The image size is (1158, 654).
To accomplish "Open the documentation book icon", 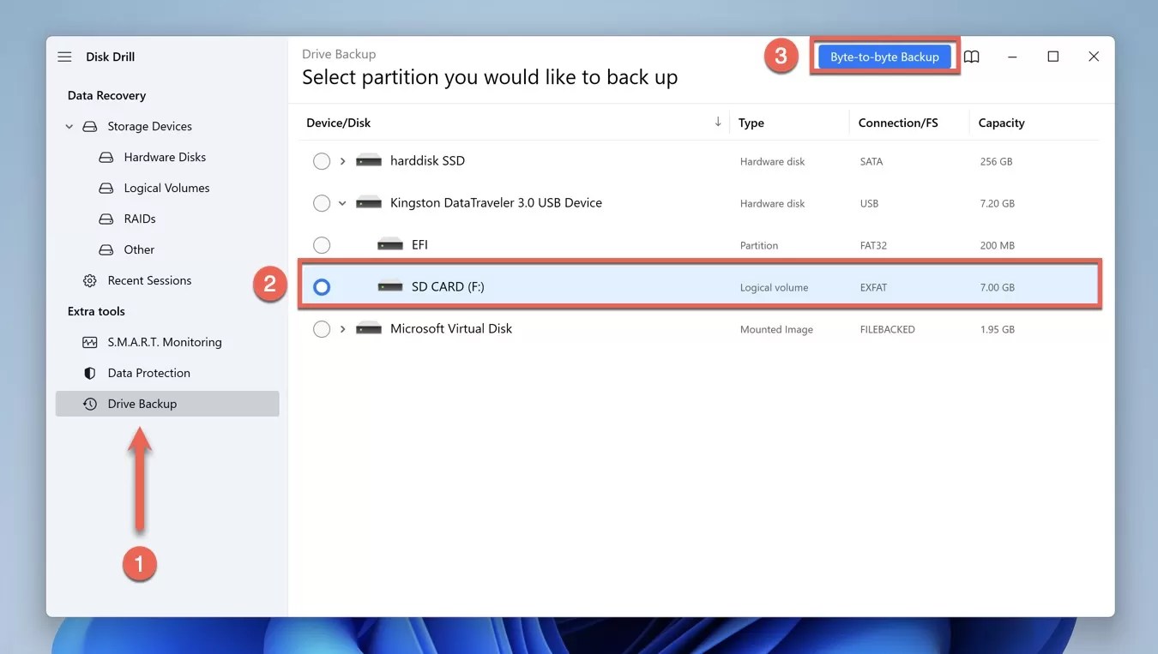I will 971,57.
